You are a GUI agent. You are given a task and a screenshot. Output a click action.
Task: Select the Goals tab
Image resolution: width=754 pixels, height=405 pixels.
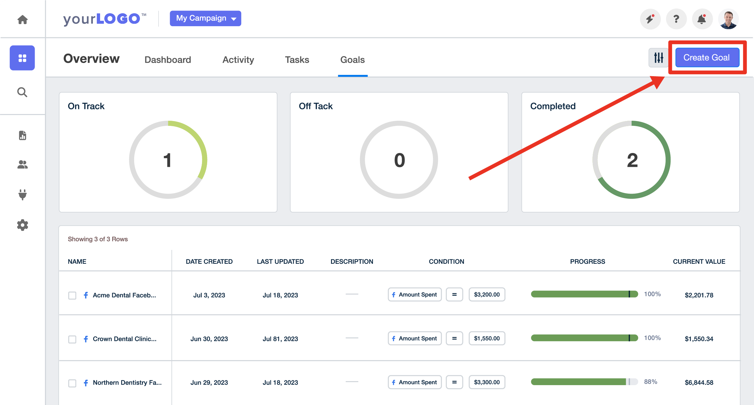(x=352, y=59)
